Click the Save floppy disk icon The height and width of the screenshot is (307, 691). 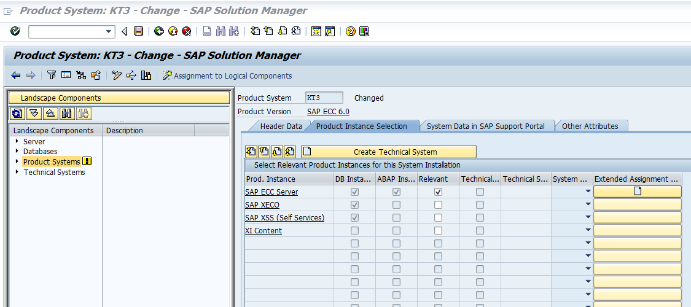click(138, 31)
